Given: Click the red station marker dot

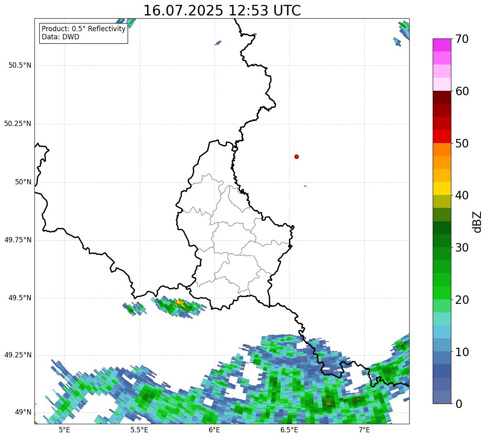Looking at the screenshot, I should pyautogui.click(x=297, y=157).
